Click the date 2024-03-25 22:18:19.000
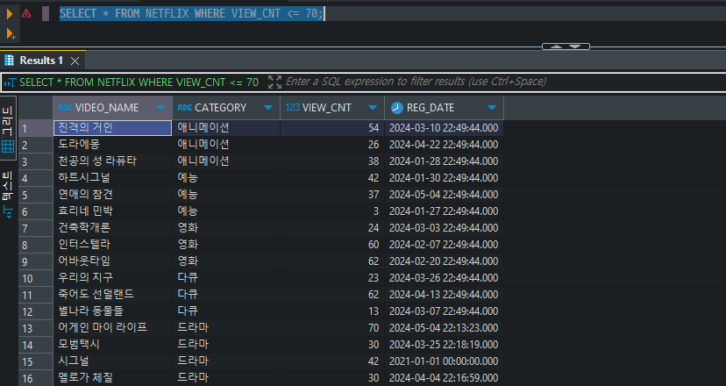The image size is (726, 386). [x=445, y=345]
